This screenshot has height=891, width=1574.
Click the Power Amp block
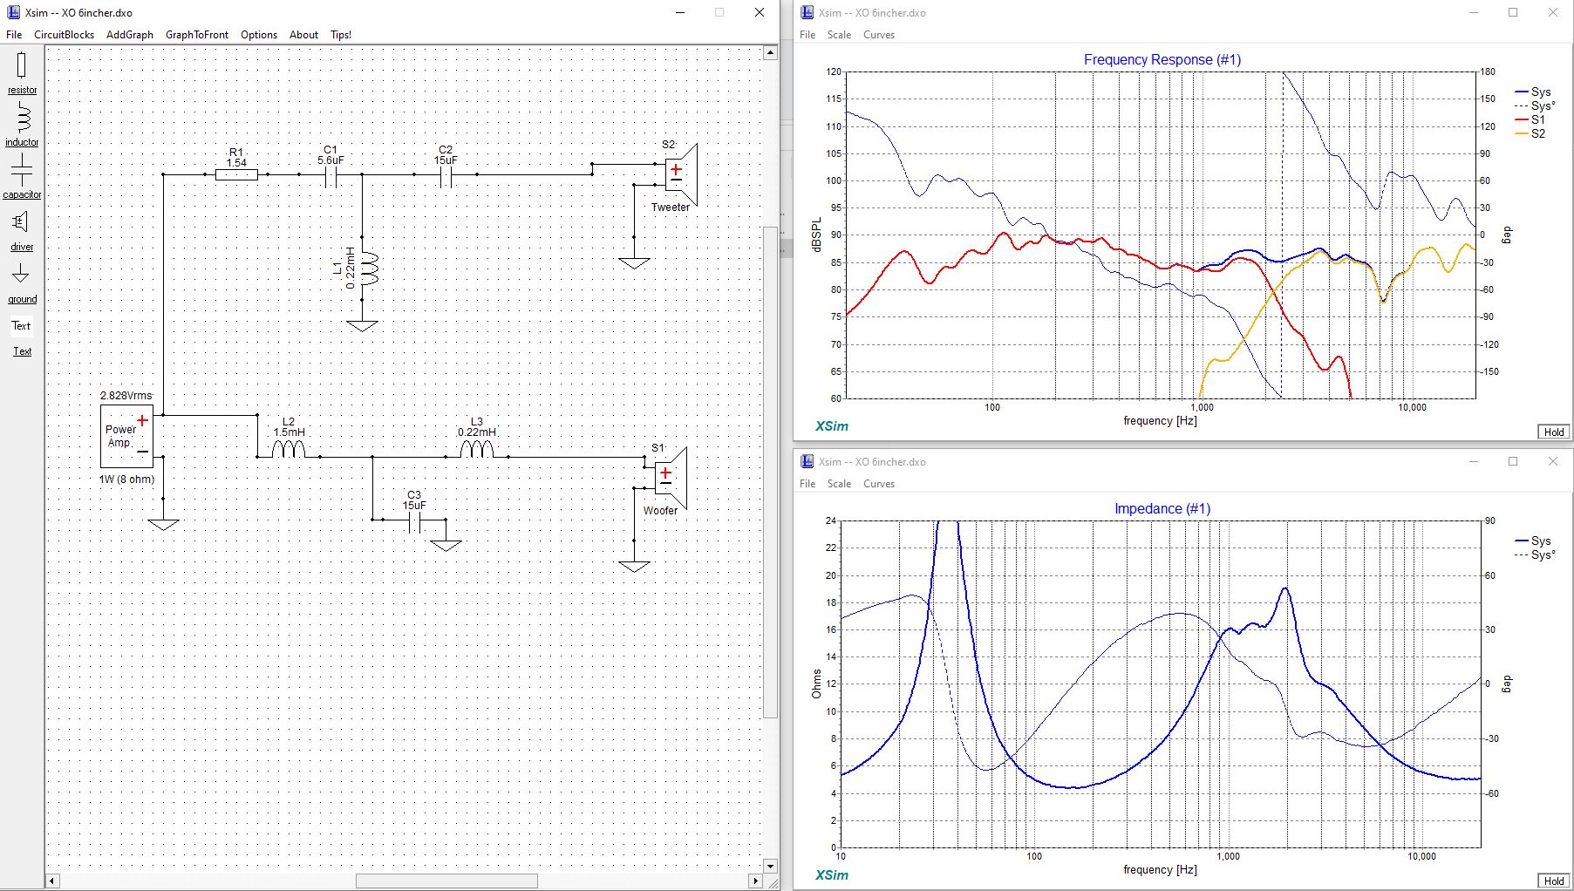126,436
